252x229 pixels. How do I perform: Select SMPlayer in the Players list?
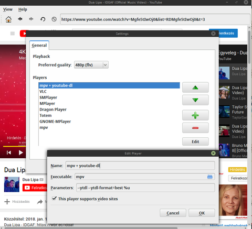tap(109, 97)
